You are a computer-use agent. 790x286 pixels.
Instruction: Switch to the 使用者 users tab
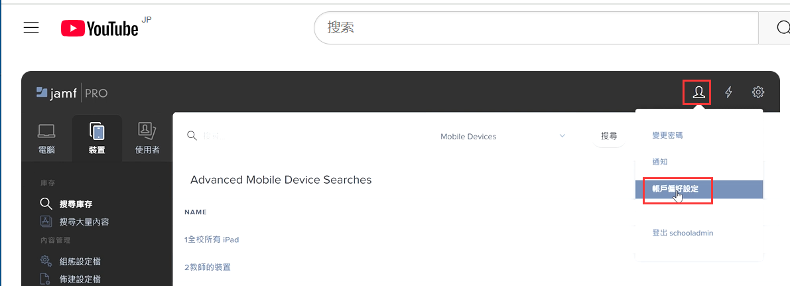147,138
